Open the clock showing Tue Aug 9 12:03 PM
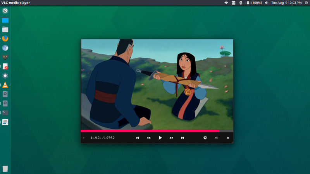 286,3
